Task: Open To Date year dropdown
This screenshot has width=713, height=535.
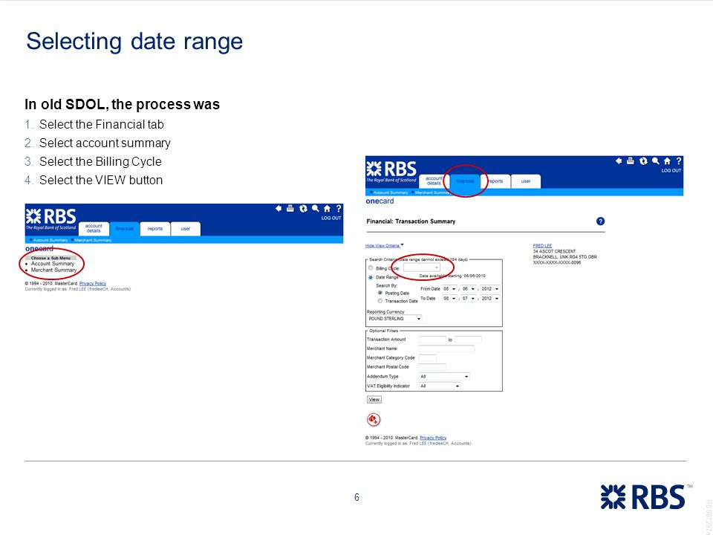Action: [x=490, y=299]
